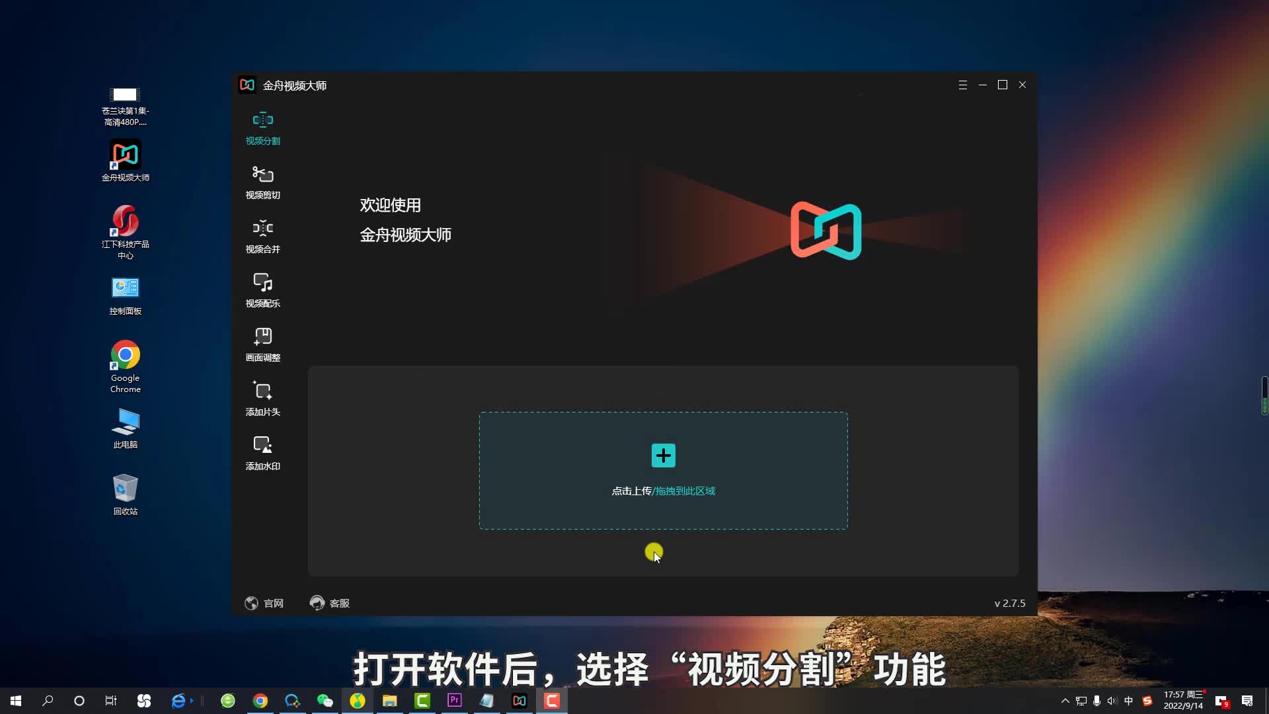Select the 苍兰诀第1集 video file on the desktop

[x=125, y=106]
